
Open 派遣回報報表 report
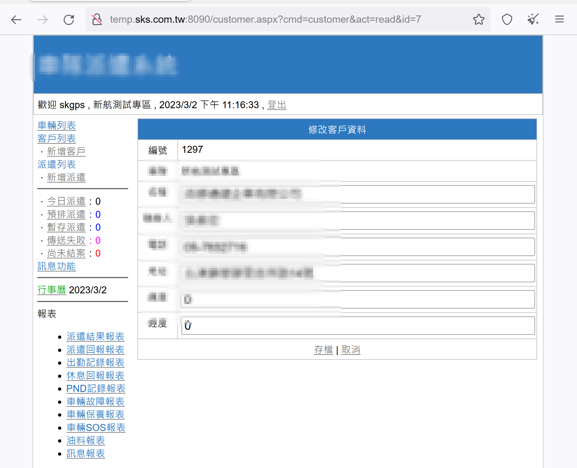tap(95, 350)
